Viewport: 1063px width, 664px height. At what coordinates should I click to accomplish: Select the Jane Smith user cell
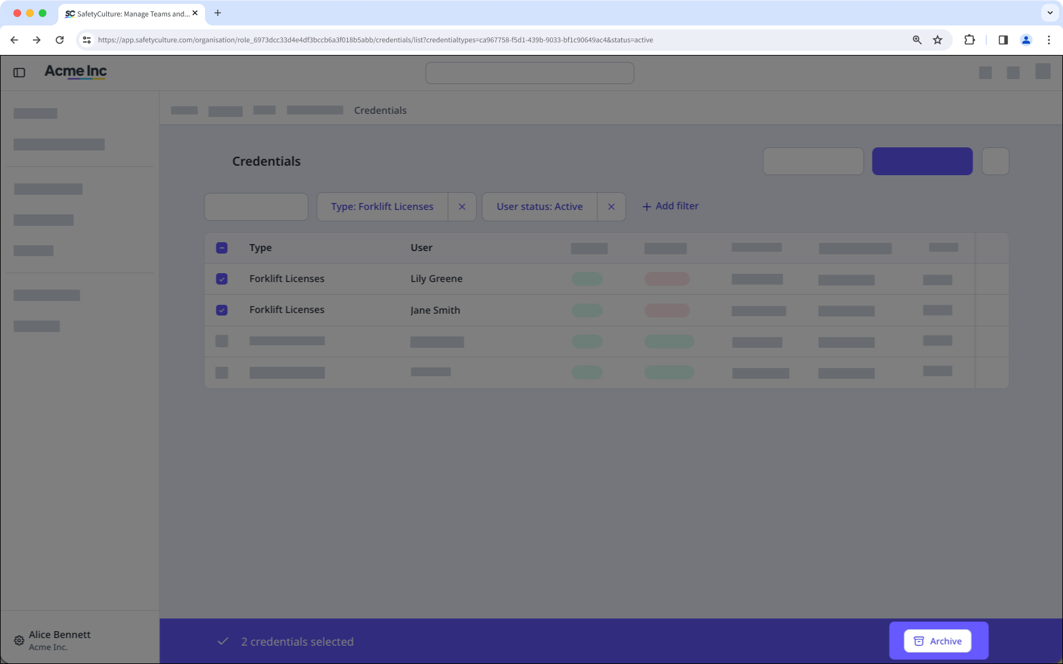click(x=435, y=310)
